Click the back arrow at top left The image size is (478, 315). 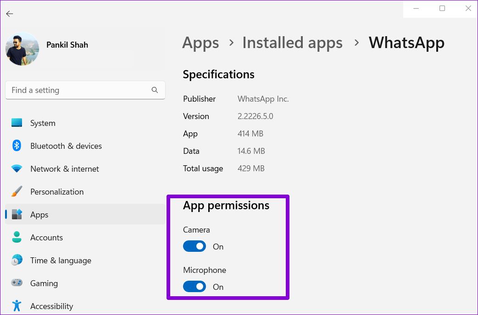(x=9, y=14)
